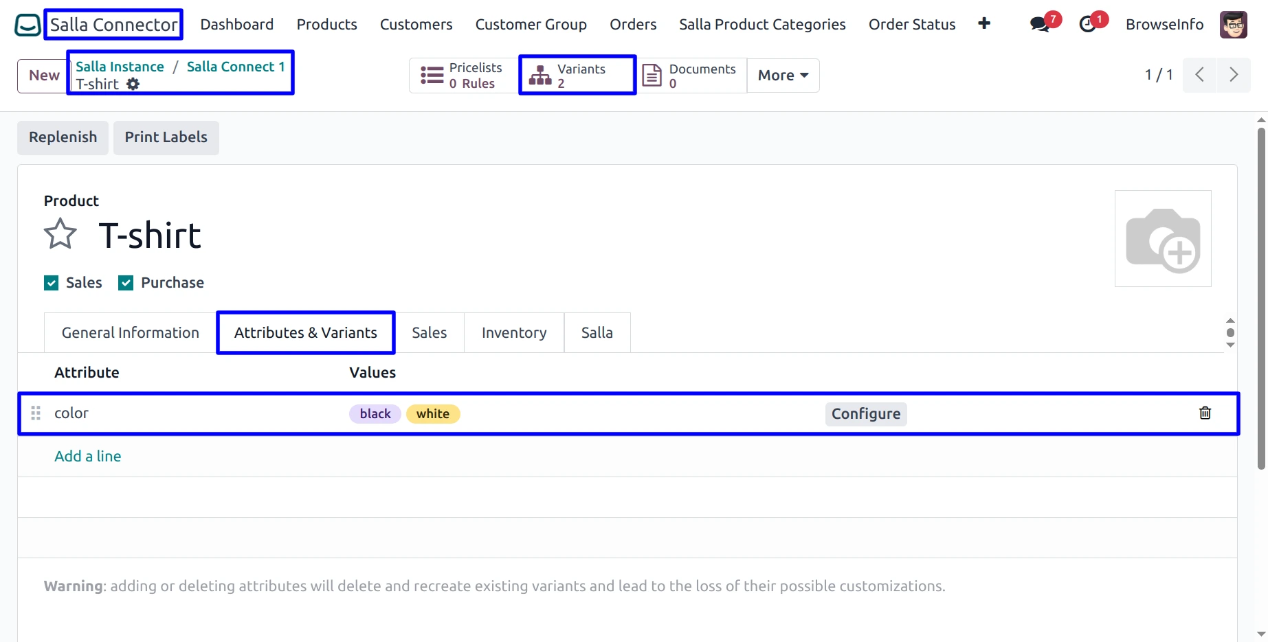This screenshot has width=1268, height=642.
Task: Click the Add a line link
Action: pyautogui.click(x=88, y=456)
